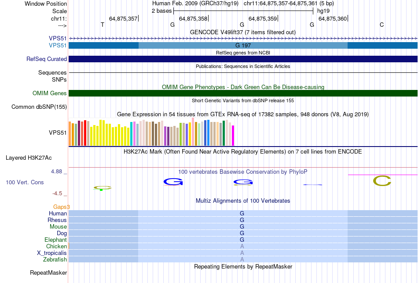This screenshot has height=283, width=418.
Task: Click the Layered H3K27Ac track label
Action: [x=29, y=158]
